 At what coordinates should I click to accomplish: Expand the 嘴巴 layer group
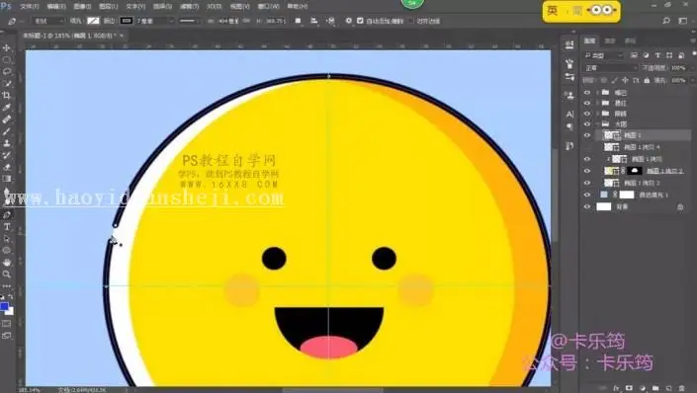coord(597,93)
